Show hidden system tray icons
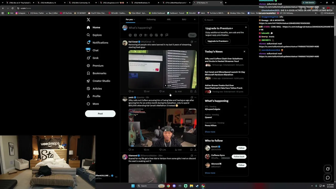Image resolution: width=336 pixels, height=189 pixels. coord(312,186)
